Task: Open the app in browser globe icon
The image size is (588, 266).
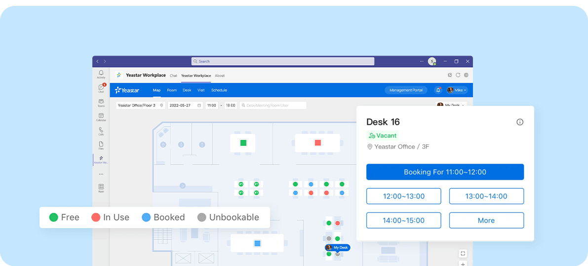Action: pyautogui.click(x=466, y=75)
